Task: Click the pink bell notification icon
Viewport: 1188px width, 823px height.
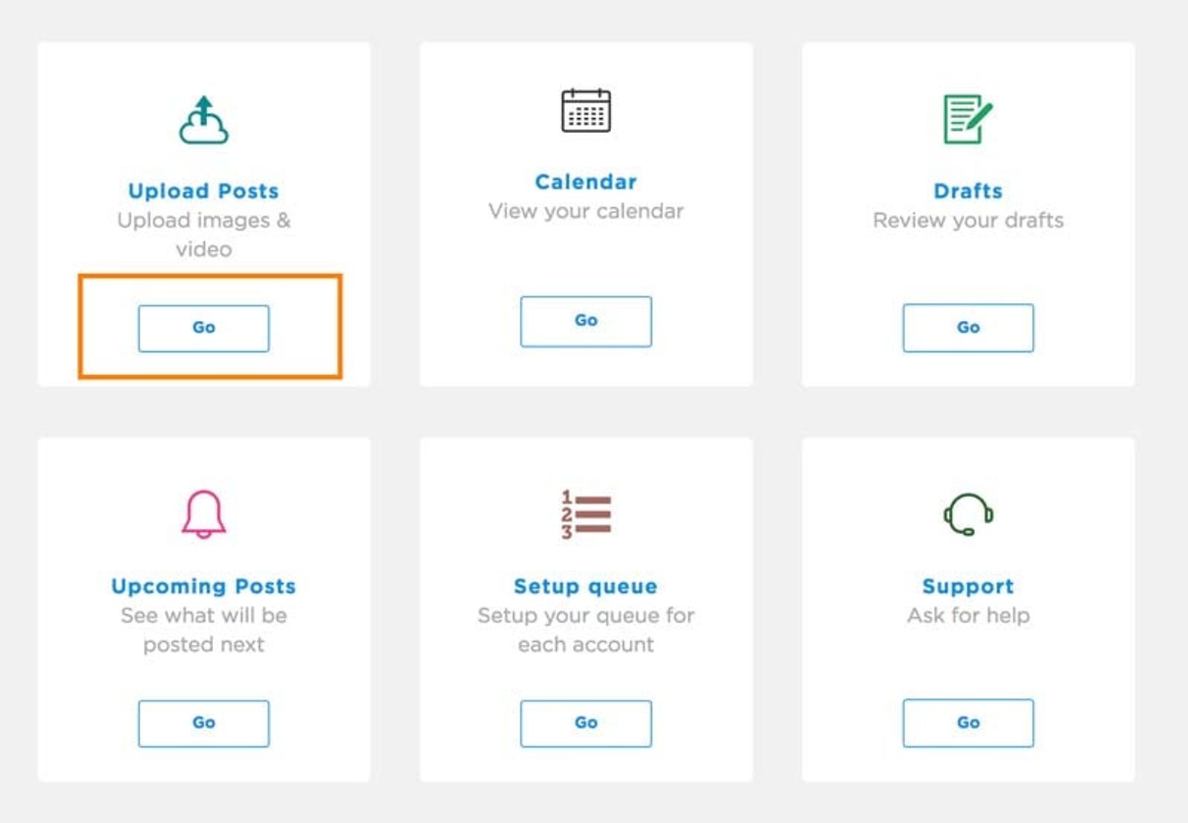Action: coord(203,514)
